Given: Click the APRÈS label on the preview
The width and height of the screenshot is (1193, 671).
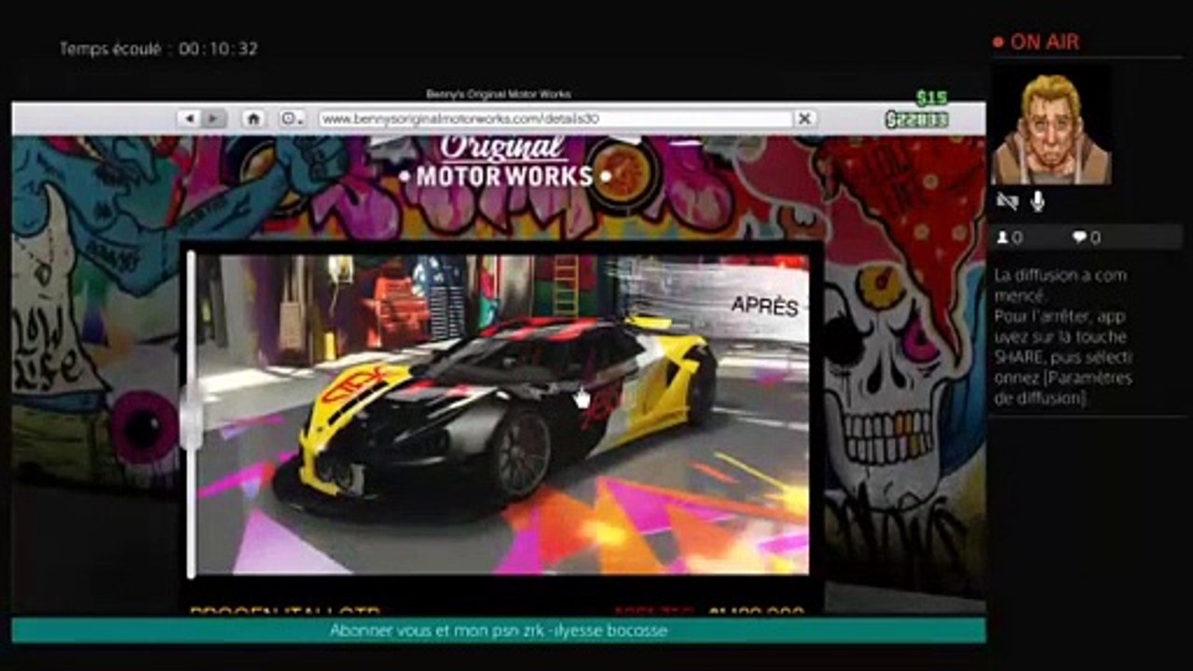Looking at the screenshot, I should [x=764, y=307].
